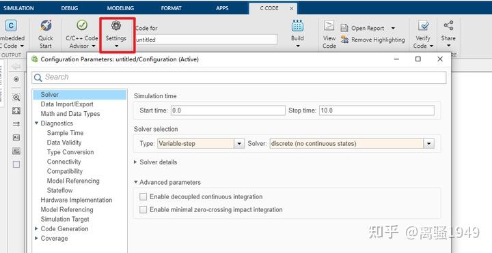This screenshot has width=492, height=253.
Task: Select Stateflow under Diagnostics
Action: pyautogui.click(x=59, y=190)
